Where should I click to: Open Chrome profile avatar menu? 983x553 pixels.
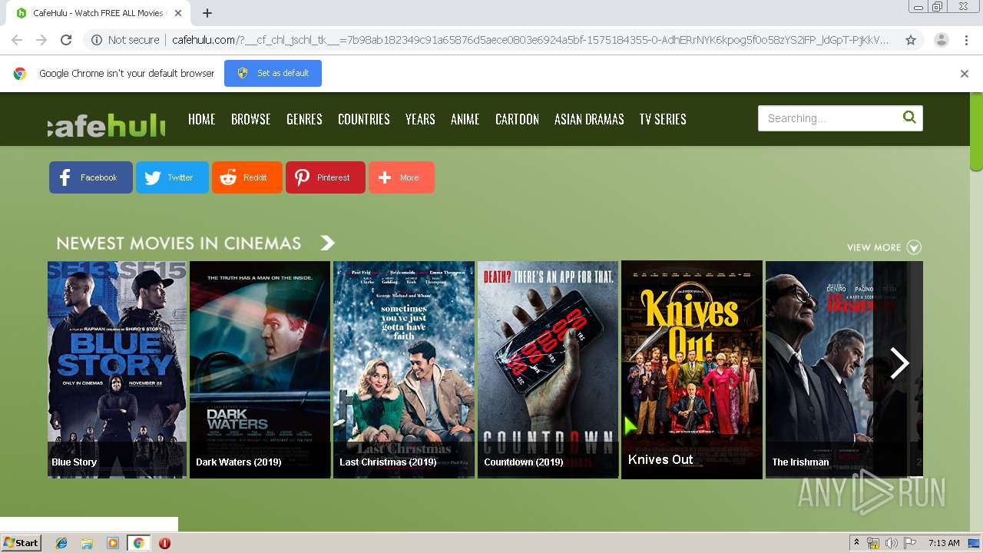(942, 40)
